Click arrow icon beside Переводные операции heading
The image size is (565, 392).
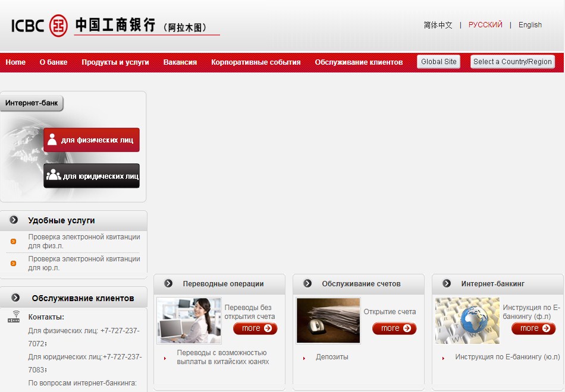[x=168, y=284]
